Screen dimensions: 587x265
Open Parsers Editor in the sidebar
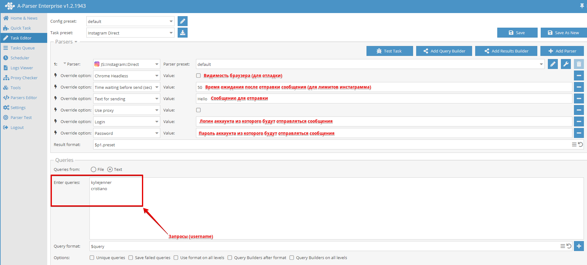[x=24, y=98]
